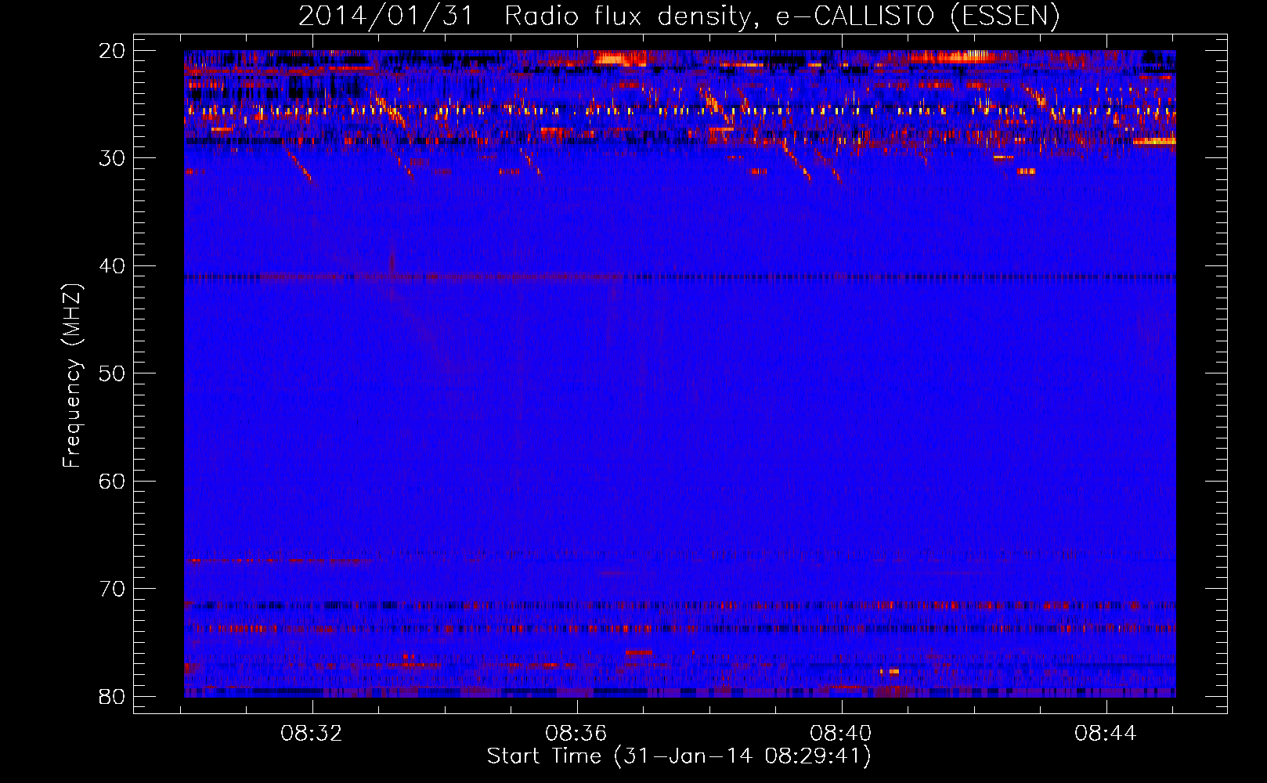Click the 08:32 time tick label

312,734
